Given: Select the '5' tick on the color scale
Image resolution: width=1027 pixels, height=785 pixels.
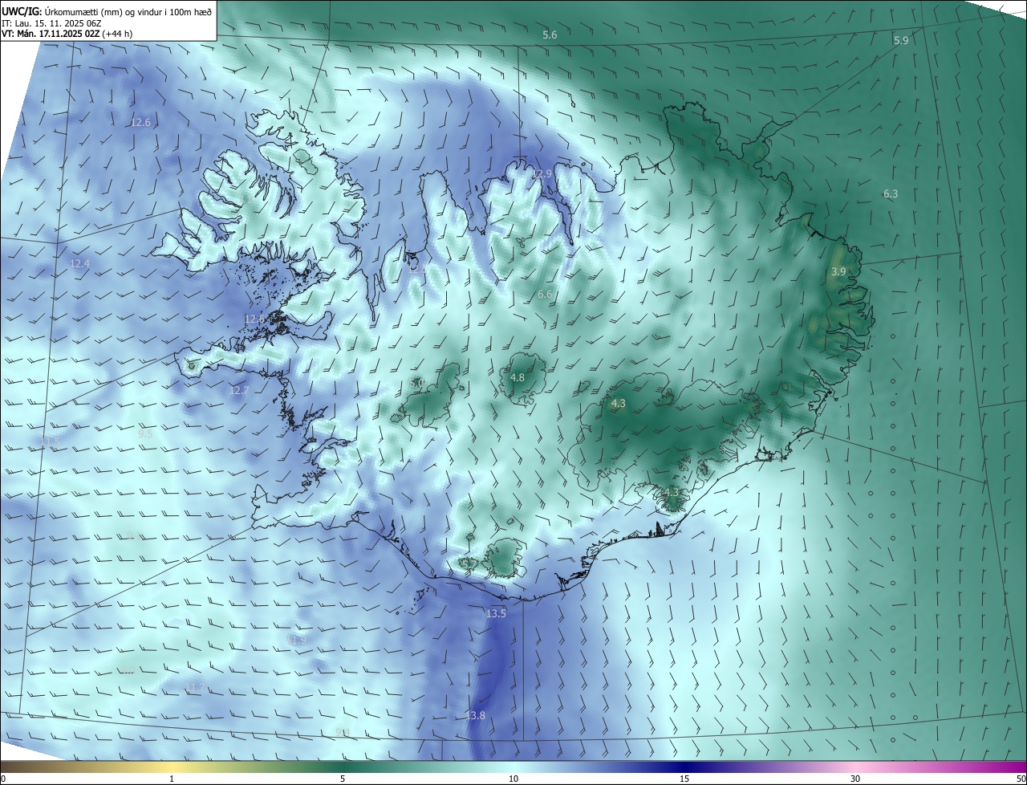Looking at the screenshot, I should [x=343, y=779].
